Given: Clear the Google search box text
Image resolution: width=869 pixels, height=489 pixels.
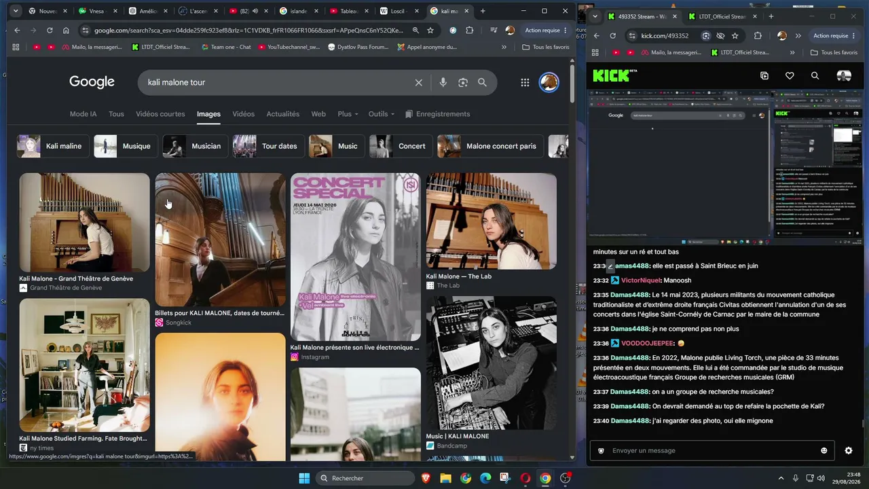Looking at the screenshot, I should tap(419, 82).
